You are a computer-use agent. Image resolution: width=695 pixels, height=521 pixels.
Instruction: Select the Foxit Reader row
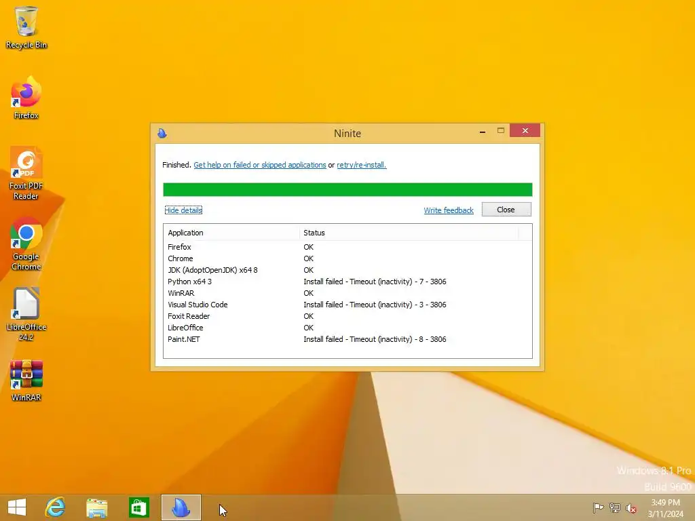[347, 316]
